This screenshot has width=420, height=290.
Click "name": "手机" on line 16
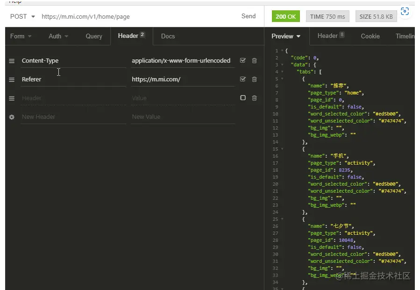(x=328, y=156)
